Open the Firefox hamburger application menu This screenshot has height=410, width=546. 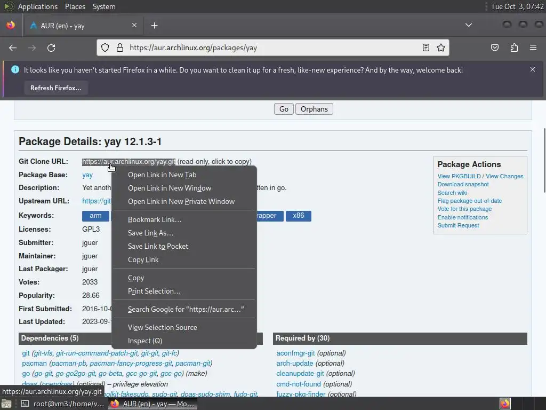pyautogui.click(x=533, y=48)
